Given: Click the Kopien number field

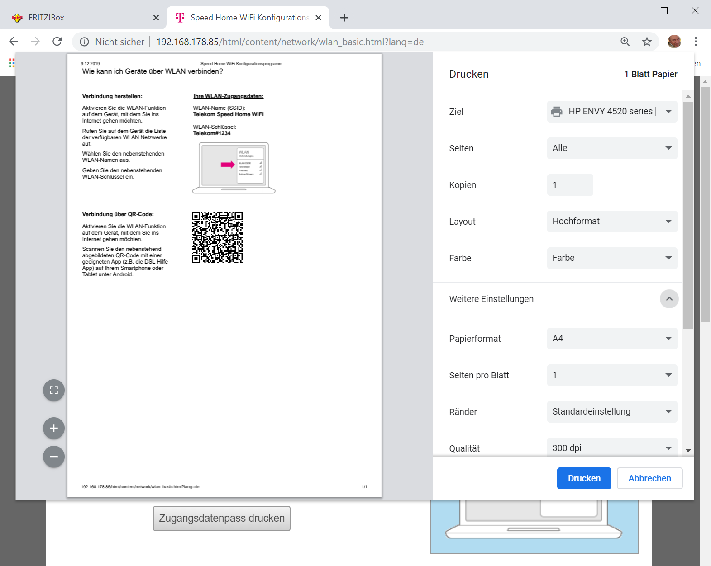Looking at the screenshot, I should 570,185.
